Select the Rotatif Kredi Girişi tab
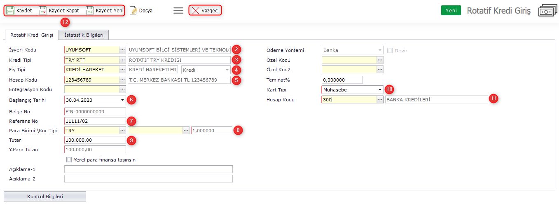 (32, 35)
